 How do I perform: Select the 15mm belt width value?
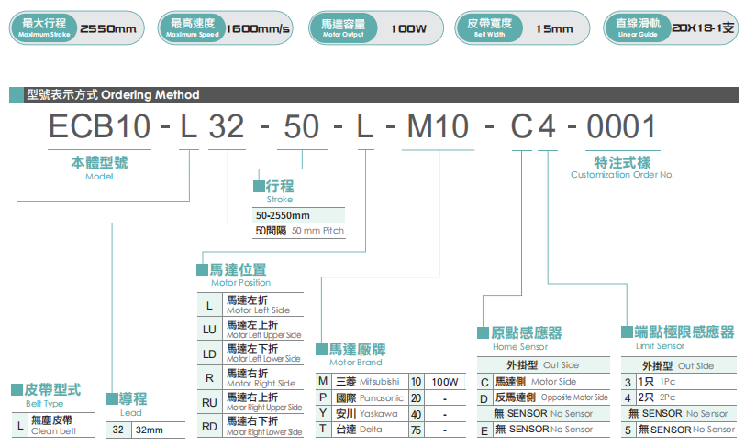(x=554, y=29)
